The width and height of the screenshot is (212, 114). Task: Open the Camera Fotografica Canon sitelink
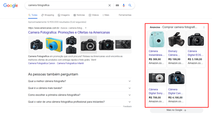tap(42, 63)
